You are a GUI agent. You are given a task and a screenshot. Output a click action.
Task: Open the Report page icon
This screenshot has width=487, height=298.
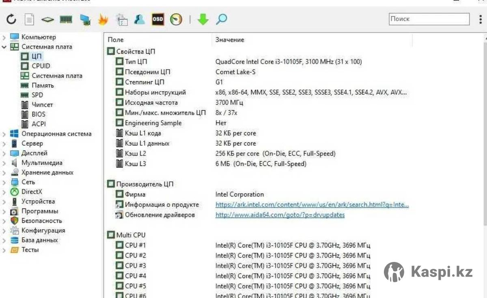(x=29, y=19)
